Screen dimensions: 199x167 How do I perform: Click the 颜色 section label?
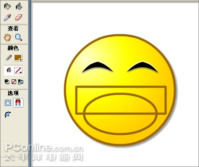click(13, 48)
